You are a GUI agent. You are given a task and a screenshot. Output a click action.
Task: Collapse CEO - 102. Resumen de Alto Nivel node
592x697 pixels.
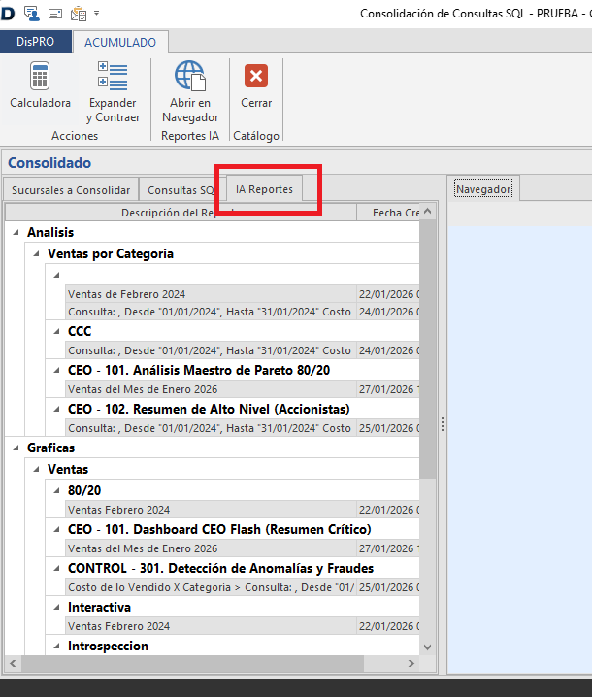click(x=56, y=409)
